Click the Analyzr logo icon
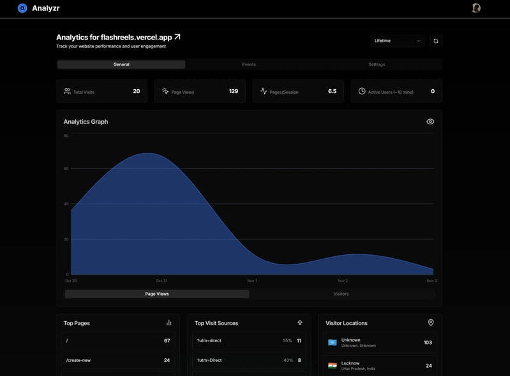 22,8
